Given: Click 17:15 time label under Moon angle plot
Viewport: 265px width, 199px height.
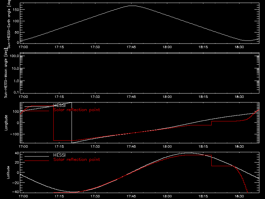Looking at the screenshot, I should click(x=59, y=97).
